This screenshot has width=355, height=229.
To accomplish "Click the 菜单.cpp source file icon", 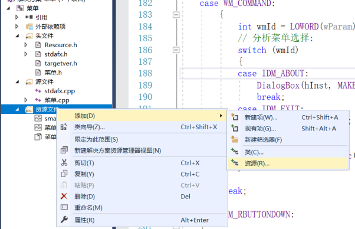I will 38,100.
